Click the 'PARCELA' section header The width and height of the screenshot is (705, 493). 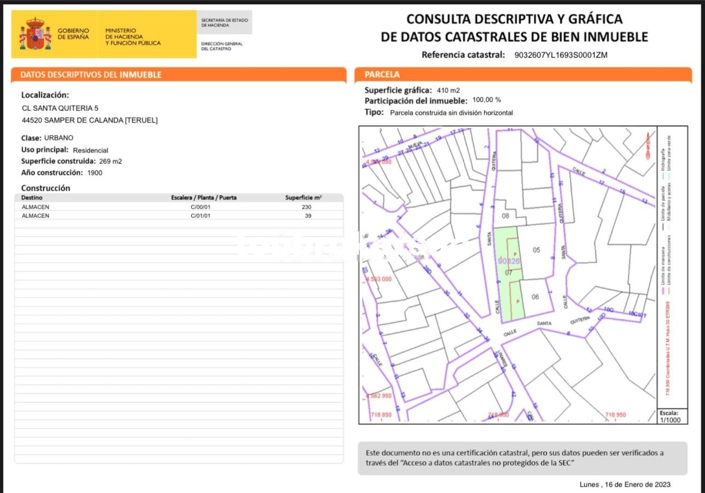click(x=382, y=75)
